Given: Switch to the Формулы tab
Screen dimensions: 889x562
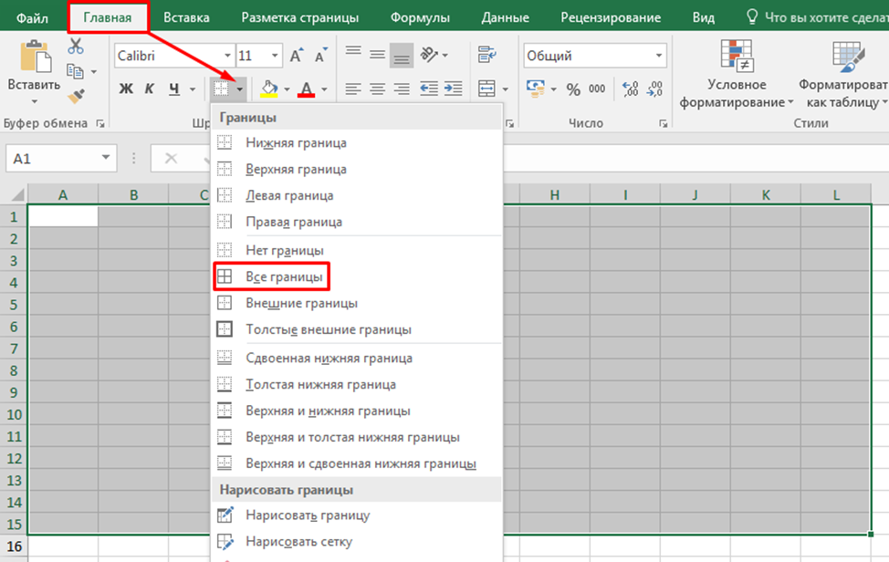Looking at the screenshot, I should (420, 17).
